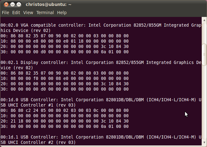
Task: Open the File menu
Action: pyautogui.click(x=6, y=13)
